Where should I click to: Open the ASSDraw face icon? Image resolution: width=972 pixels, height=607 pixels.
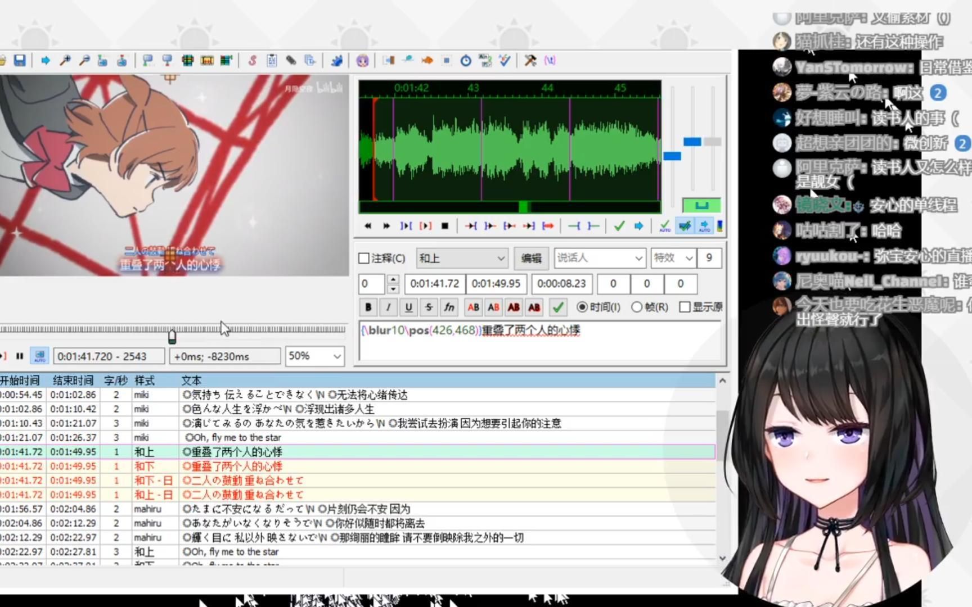362,60
